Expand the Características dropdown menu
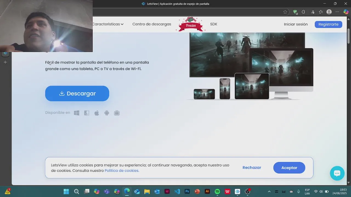This screenshot has width=351, height=197. pos(108,24)
